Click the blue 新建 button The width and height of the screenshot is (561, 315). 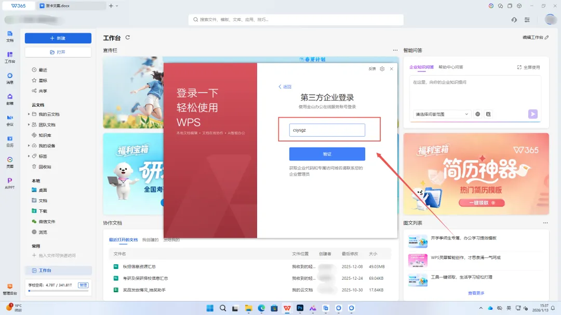click(58, 38)
